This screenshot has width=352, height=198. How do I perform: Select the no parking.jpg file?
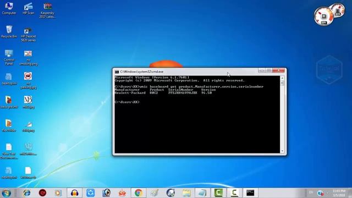coord(28,80)
